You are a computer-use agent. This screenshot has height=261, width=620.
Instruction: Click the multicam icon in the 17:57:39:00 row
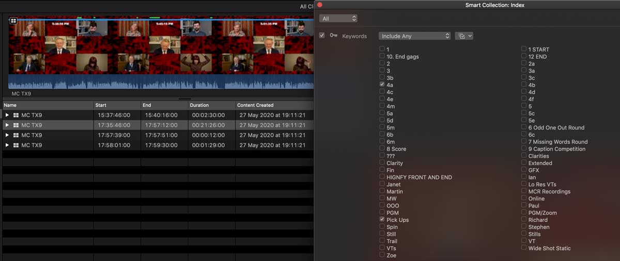pyautogui.click(x=16, y=135)
